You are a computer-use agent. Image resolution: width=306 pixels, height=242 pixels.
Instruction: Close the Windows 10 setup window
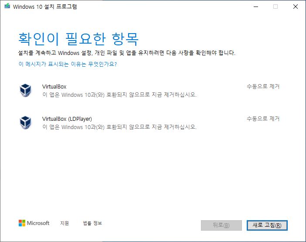[296, 7]
